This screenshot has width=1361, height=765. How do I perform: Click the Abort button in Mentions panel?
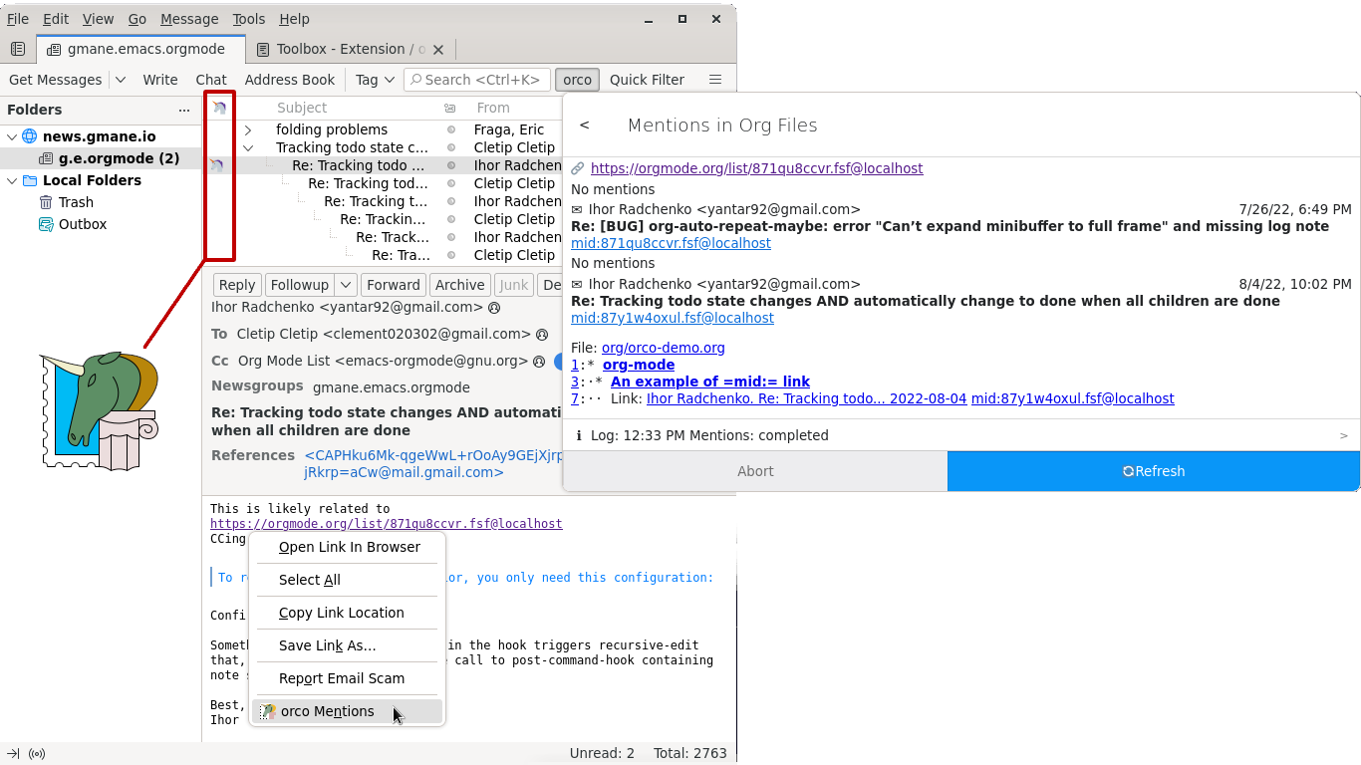click(755, 471)
